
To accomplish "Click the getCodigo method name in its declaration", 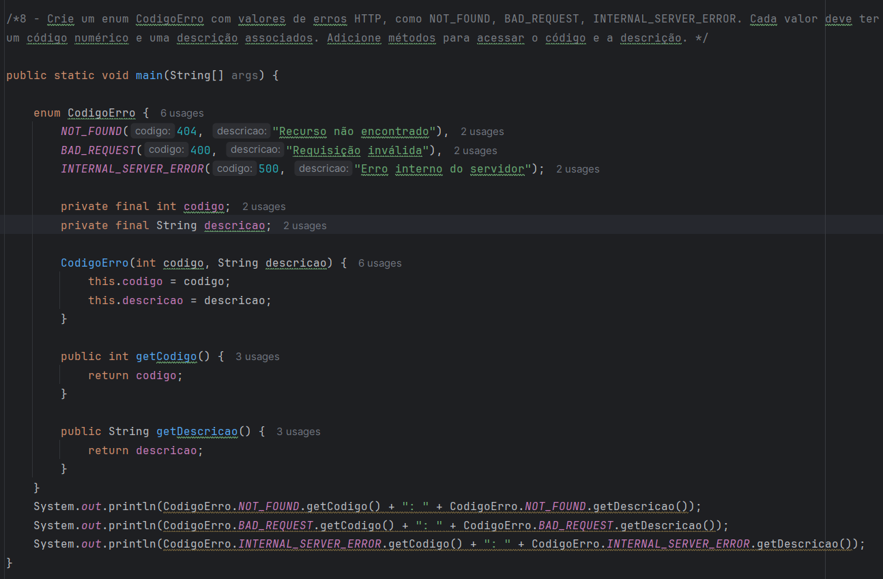I will (x=167, y=357).
